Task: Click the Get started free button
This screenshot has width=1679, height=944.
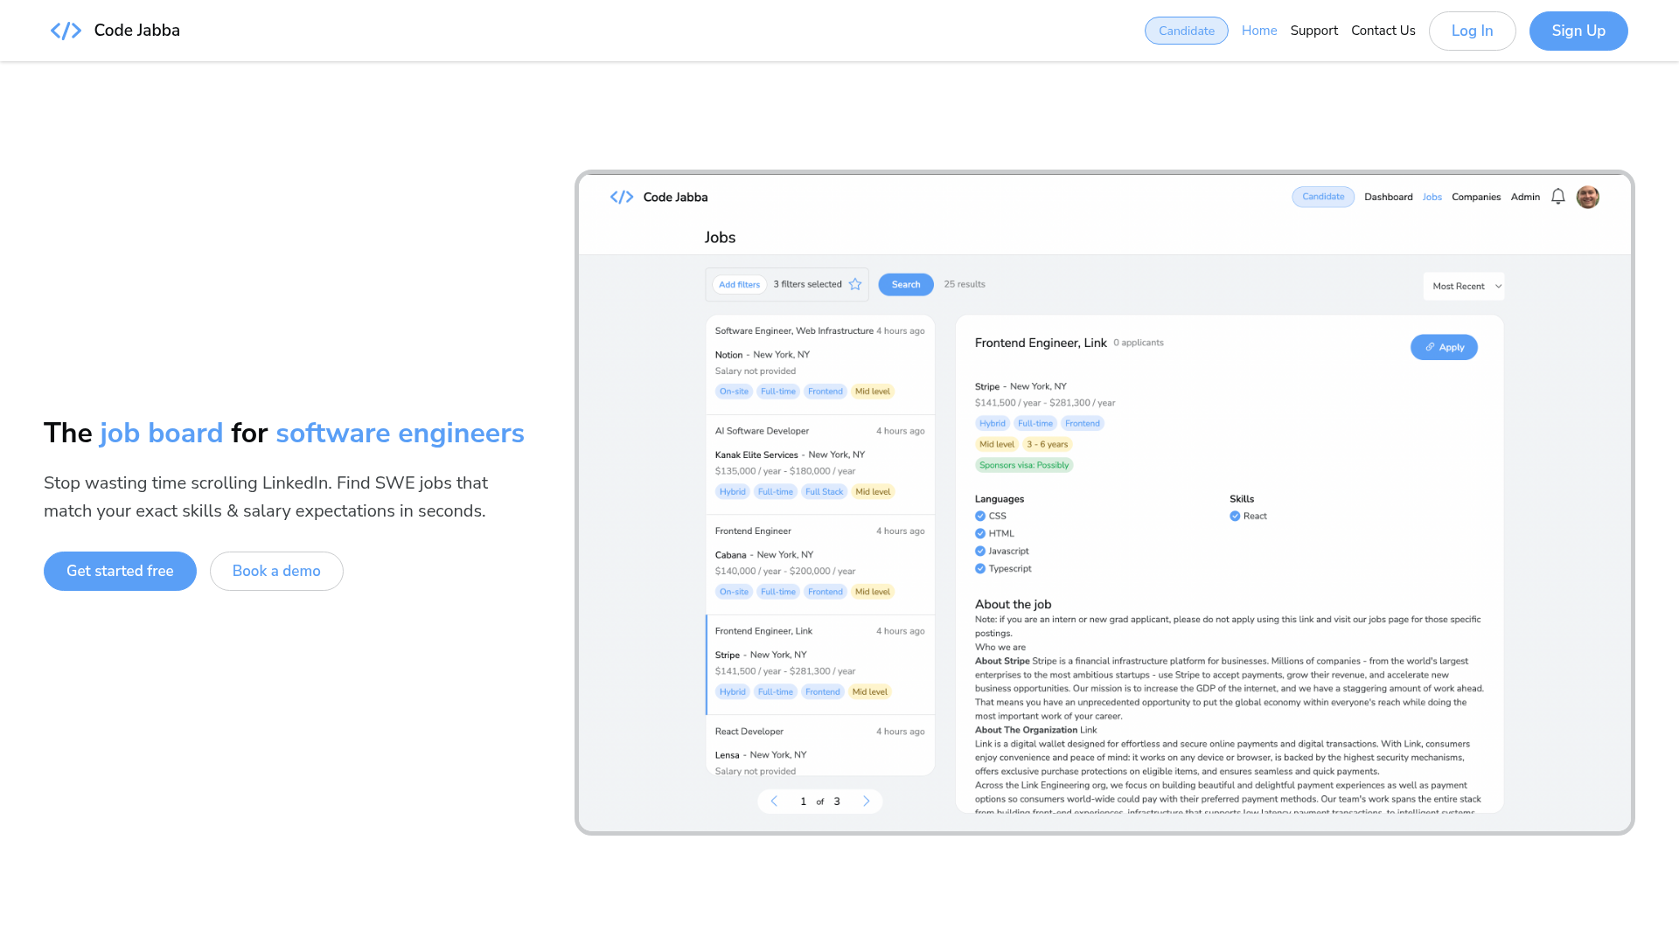Action: click(120, 571)
